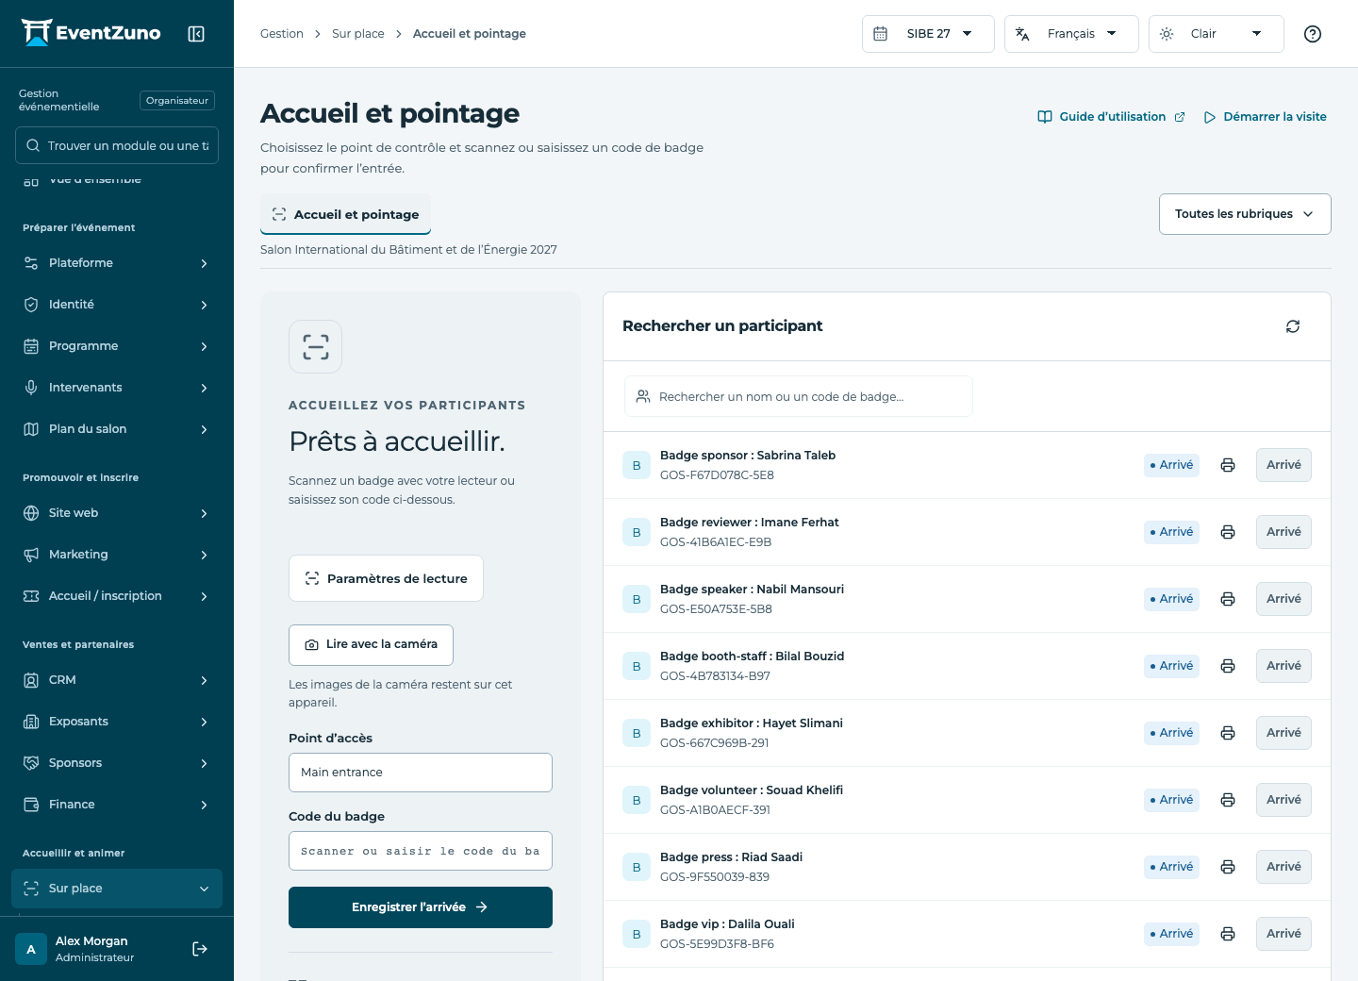The width and height of the screenshot is (1358, 981).
Task: Open the Toutes les rubriques dropdown
Action: click(x=1245, y=214)
